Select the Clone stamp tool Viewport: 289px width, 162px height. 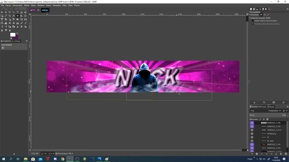pos(18,27)
